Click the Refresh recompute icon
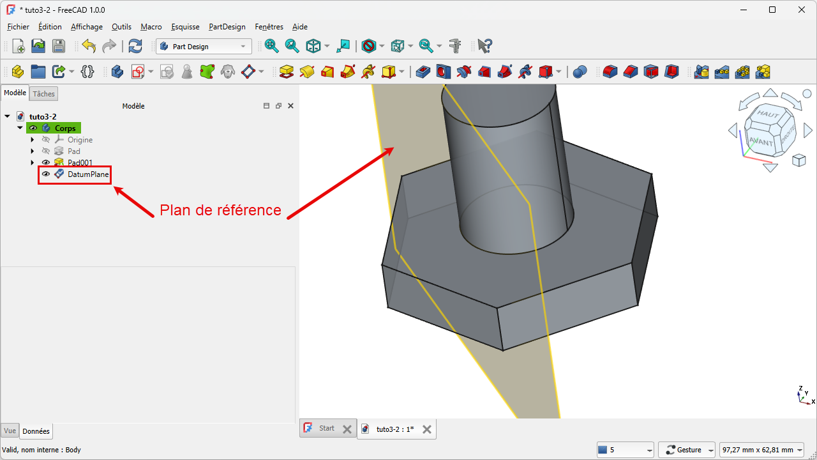This screenshot has width=817, height=460. pyautogui.click(x=135, y=46)
